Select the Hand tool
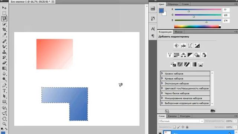 (4, 119)
